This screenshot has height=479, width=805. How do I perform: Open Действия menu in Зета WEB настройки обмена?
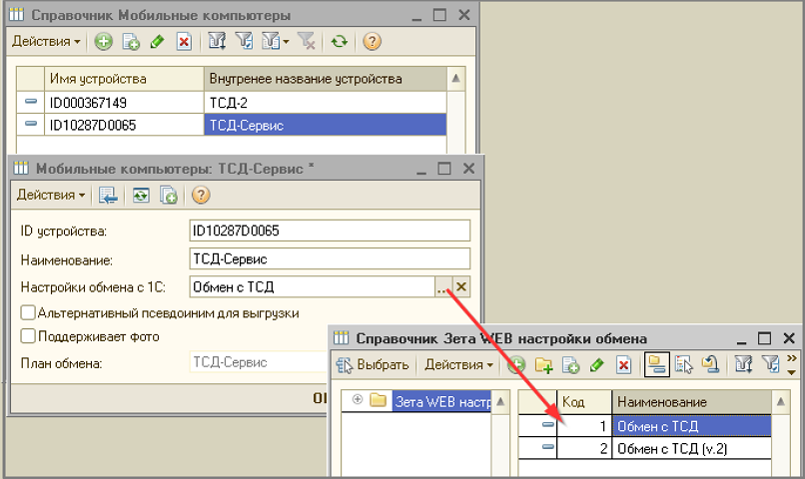(459, 365)
